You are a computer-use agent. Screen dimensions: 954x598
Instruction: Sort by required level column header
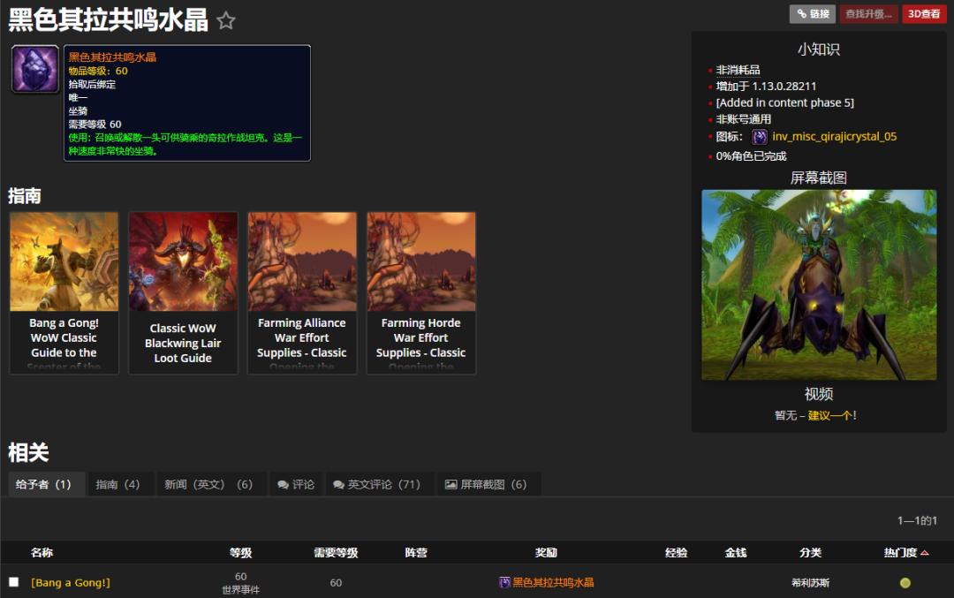(336, 553)
